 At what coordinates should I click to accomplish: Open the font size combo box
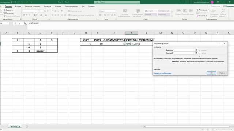[41, 11]
